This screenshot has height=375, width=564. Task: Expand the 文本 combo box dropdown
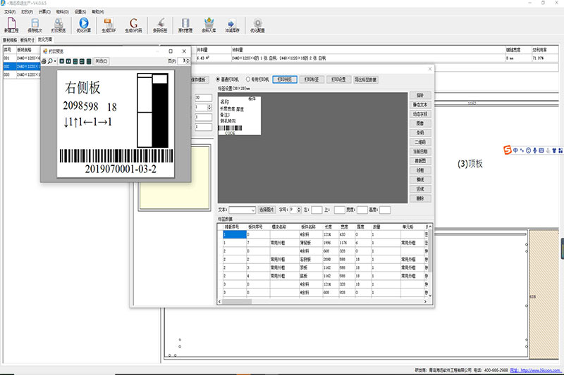point(252,210)
